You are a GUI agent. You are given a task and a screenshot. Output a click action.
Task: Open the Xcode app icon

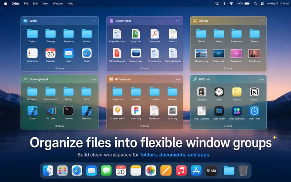(x=32, y=111)
